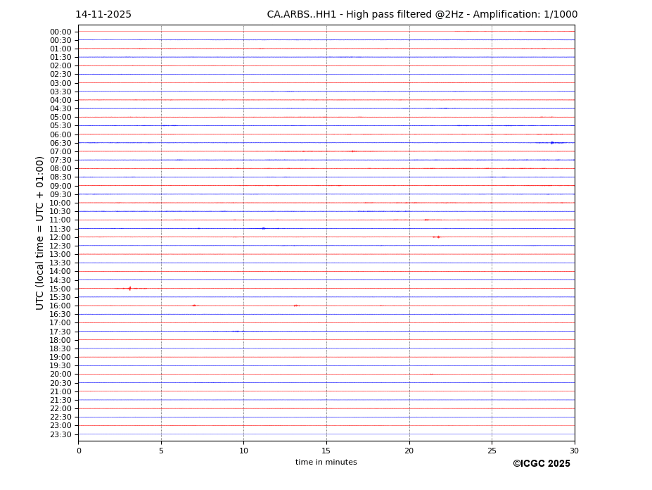Select the 23:30 time label
Viewport: 652px width, 490px height.
[x=60, y=434]
